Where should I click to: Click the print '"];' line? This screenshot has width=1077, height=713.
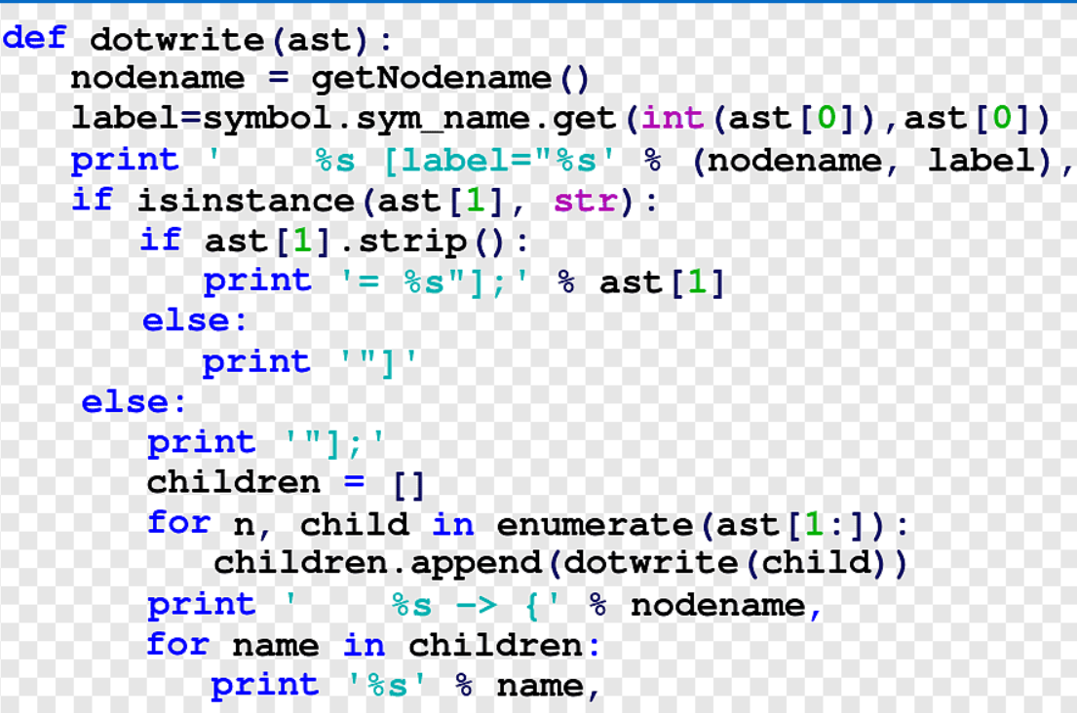point(266,443)
